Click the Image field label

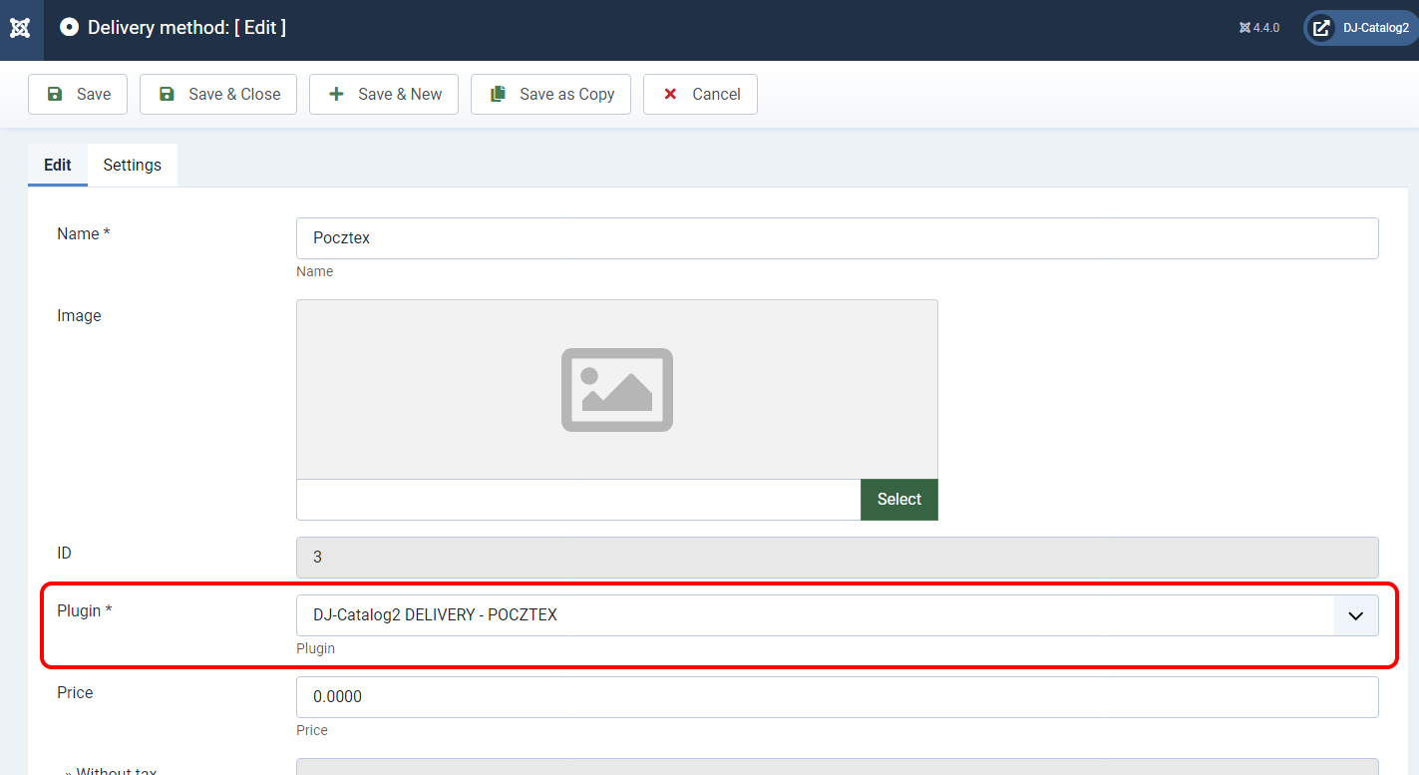[x=79, y=316]
